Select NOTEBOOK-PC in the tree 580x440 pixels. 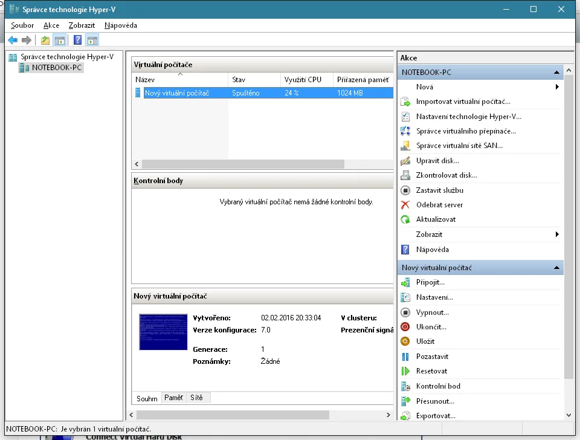[56, 67]
